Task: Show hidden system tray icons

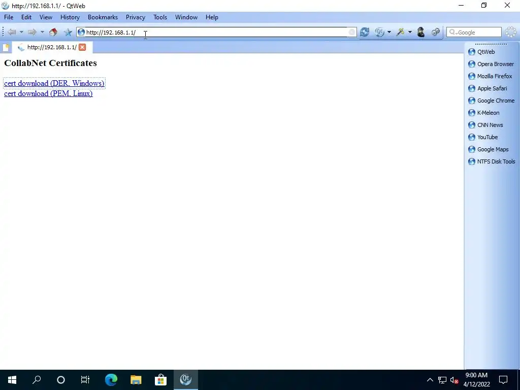Action: click(430, 380)
